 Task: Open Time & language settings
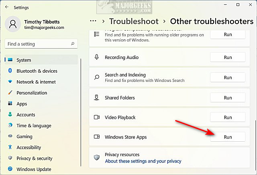click(41, 126)
